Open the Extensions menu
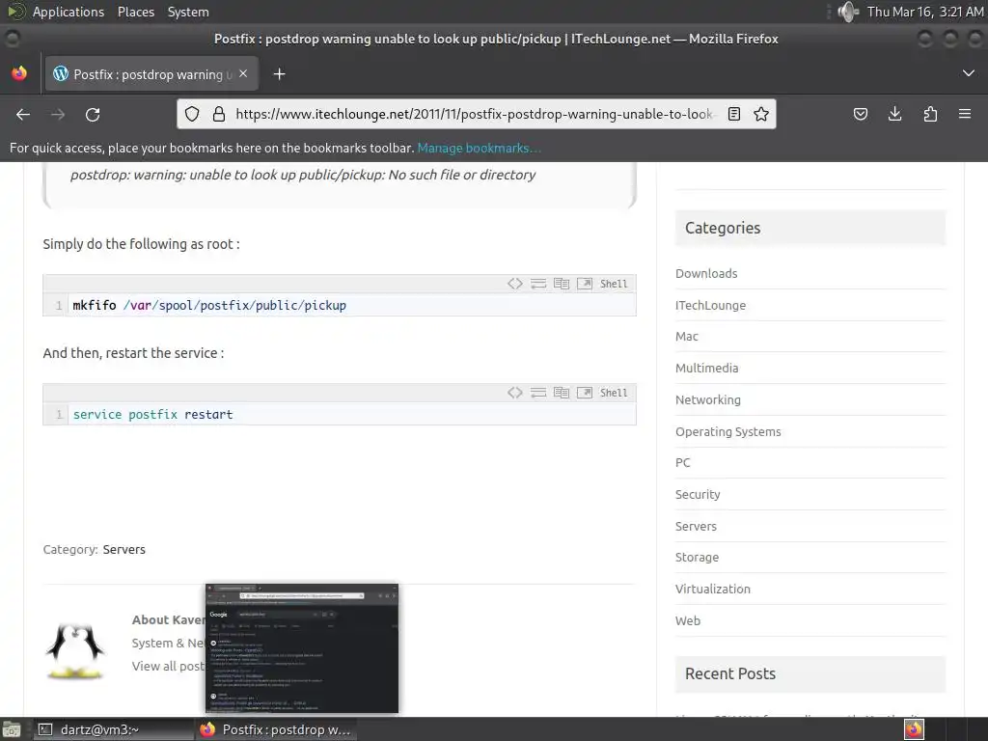Screen dimensions: 988x741 pyautogui.click(x=930, y=114)
